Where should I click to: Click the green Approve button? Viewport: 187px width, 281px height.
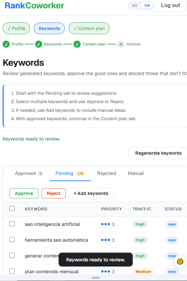coord(24,193)
